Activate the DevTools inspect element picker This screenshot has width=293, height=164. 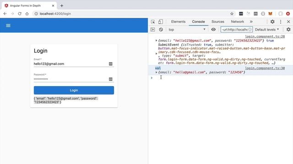(153, 22)
